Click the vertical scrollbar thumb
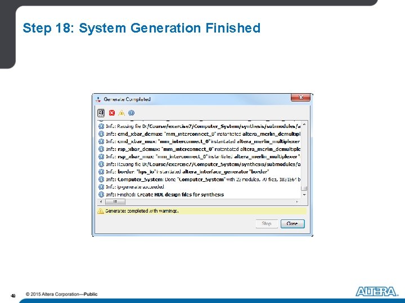 304,188
